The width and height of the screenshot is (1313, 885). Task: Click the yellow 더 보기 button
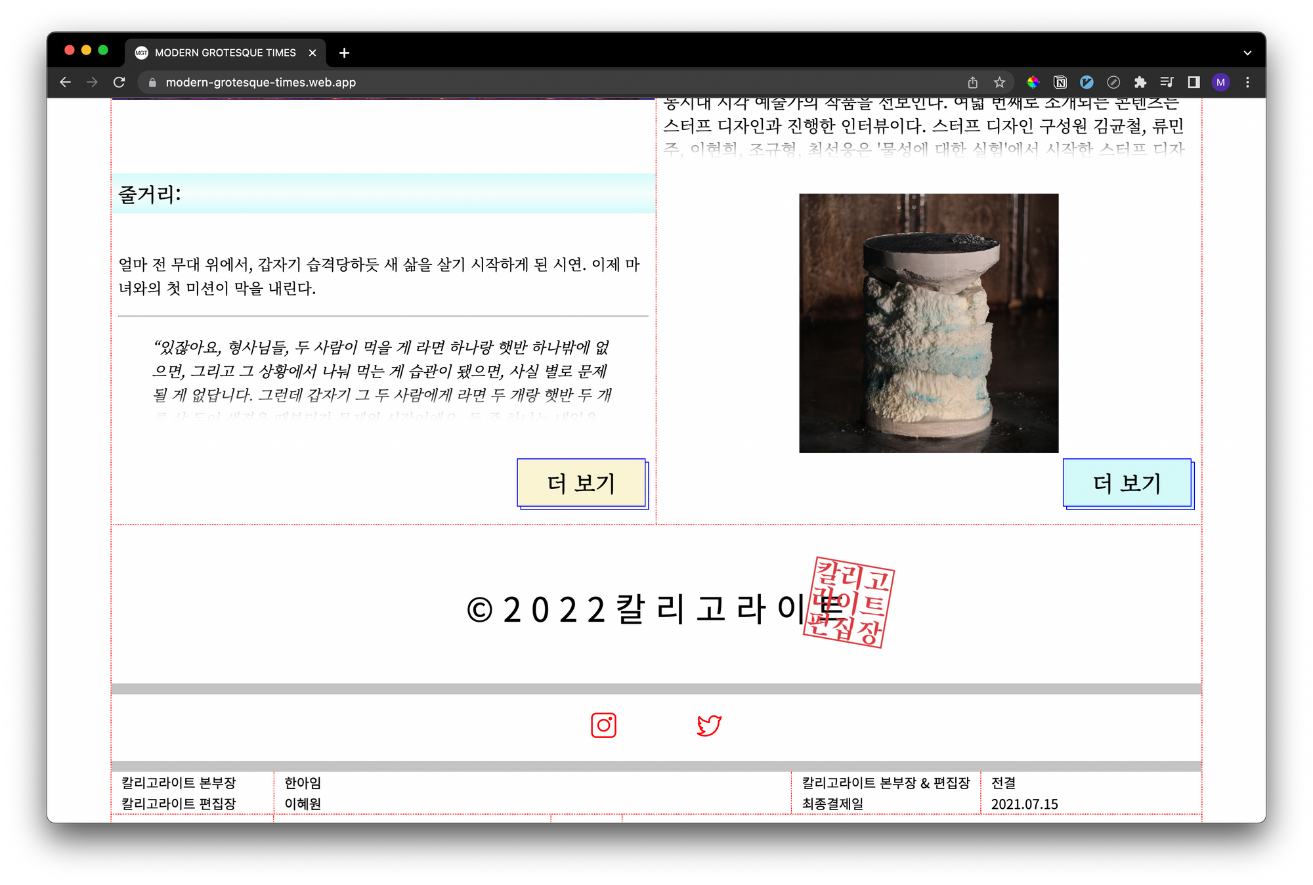click(581, 483)
